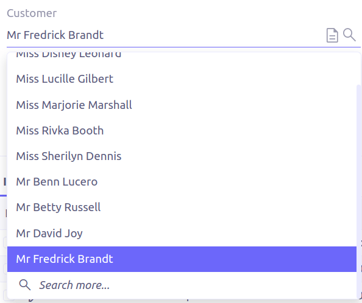Screen dimensions: 362x303
Task: Open the customer record document icon
Action: click(332, 35)
